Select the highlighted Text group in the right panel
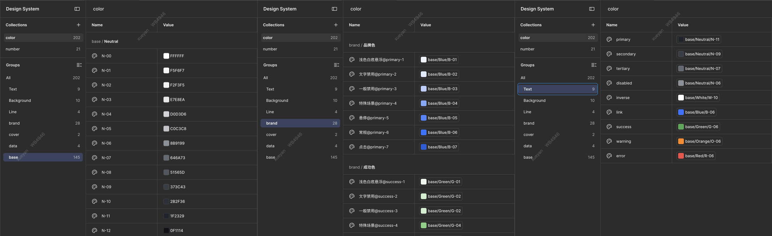 (x=558, y=89)
